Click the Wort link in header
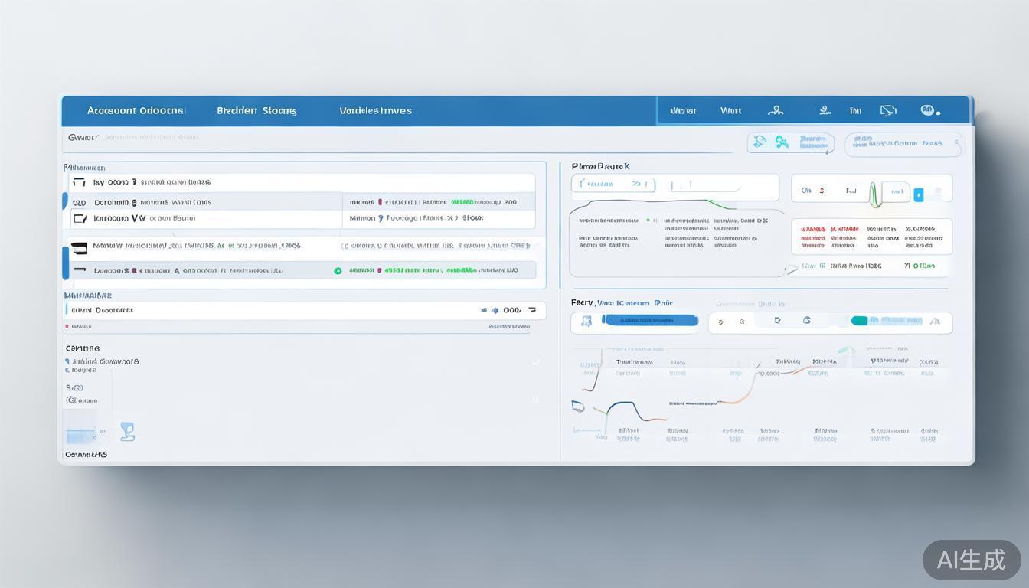1029x588 pixels. (x=730, y=110)
